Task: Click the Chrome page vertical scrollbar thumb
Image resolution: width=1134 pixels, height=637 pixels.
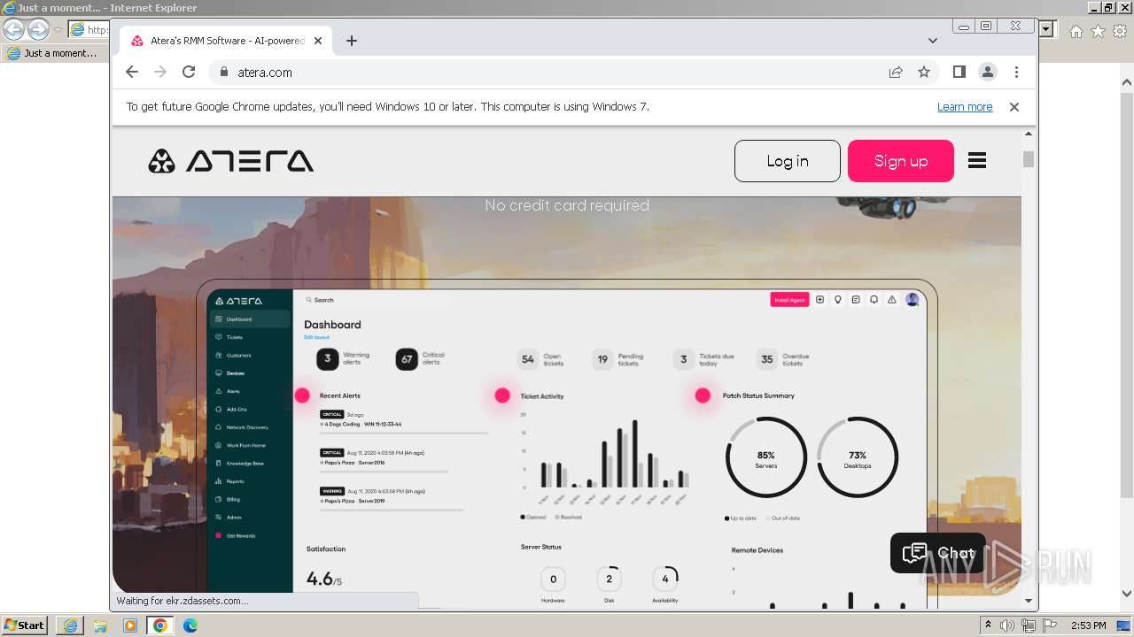Action: point(1029,159)
